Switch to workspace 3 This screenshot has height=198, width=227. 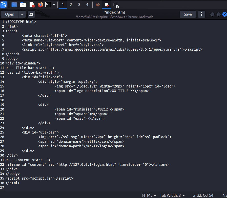(79, 5)
